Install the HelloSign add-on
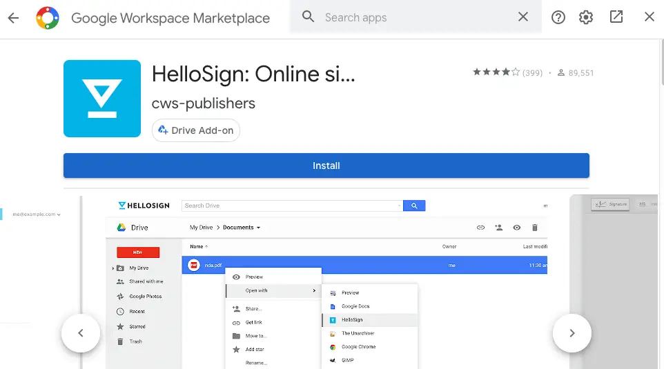This screenshot has height=369, width=664. pos(326,166)
